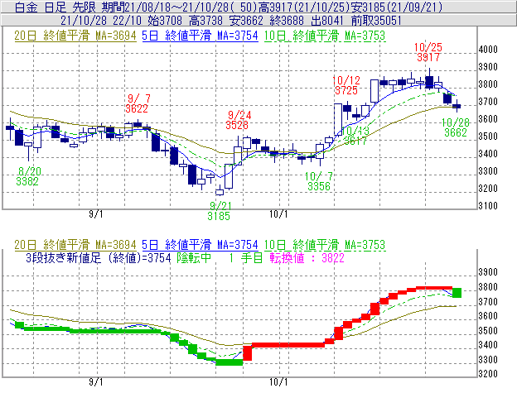Click the magenta 転換値 : 3822 text
This screenshot has height=393, width=517.
click(x=307, y=258)
